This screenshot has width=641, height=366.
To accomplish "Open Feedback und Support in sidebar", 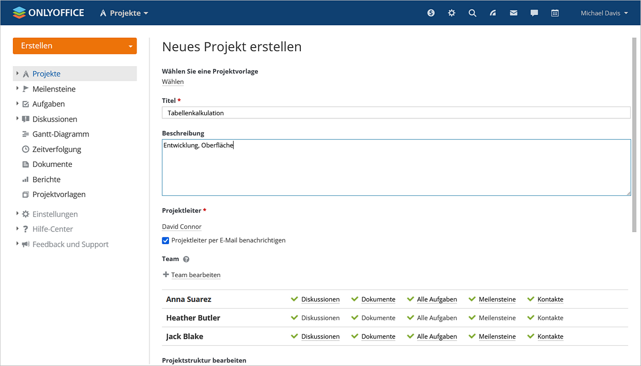I will click(70, 244).
